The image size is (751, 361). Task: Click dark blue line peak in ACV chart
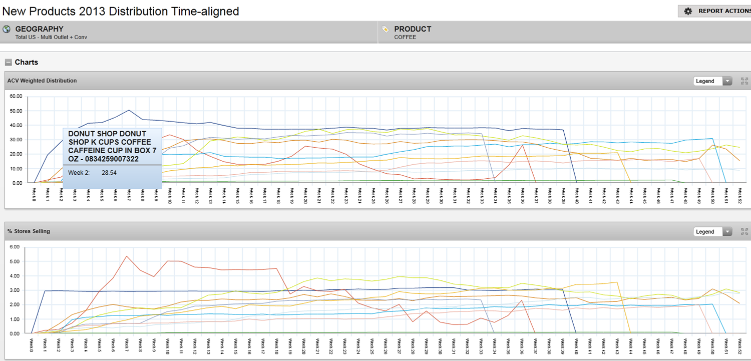pyautogui.click(x=129, y=110)
